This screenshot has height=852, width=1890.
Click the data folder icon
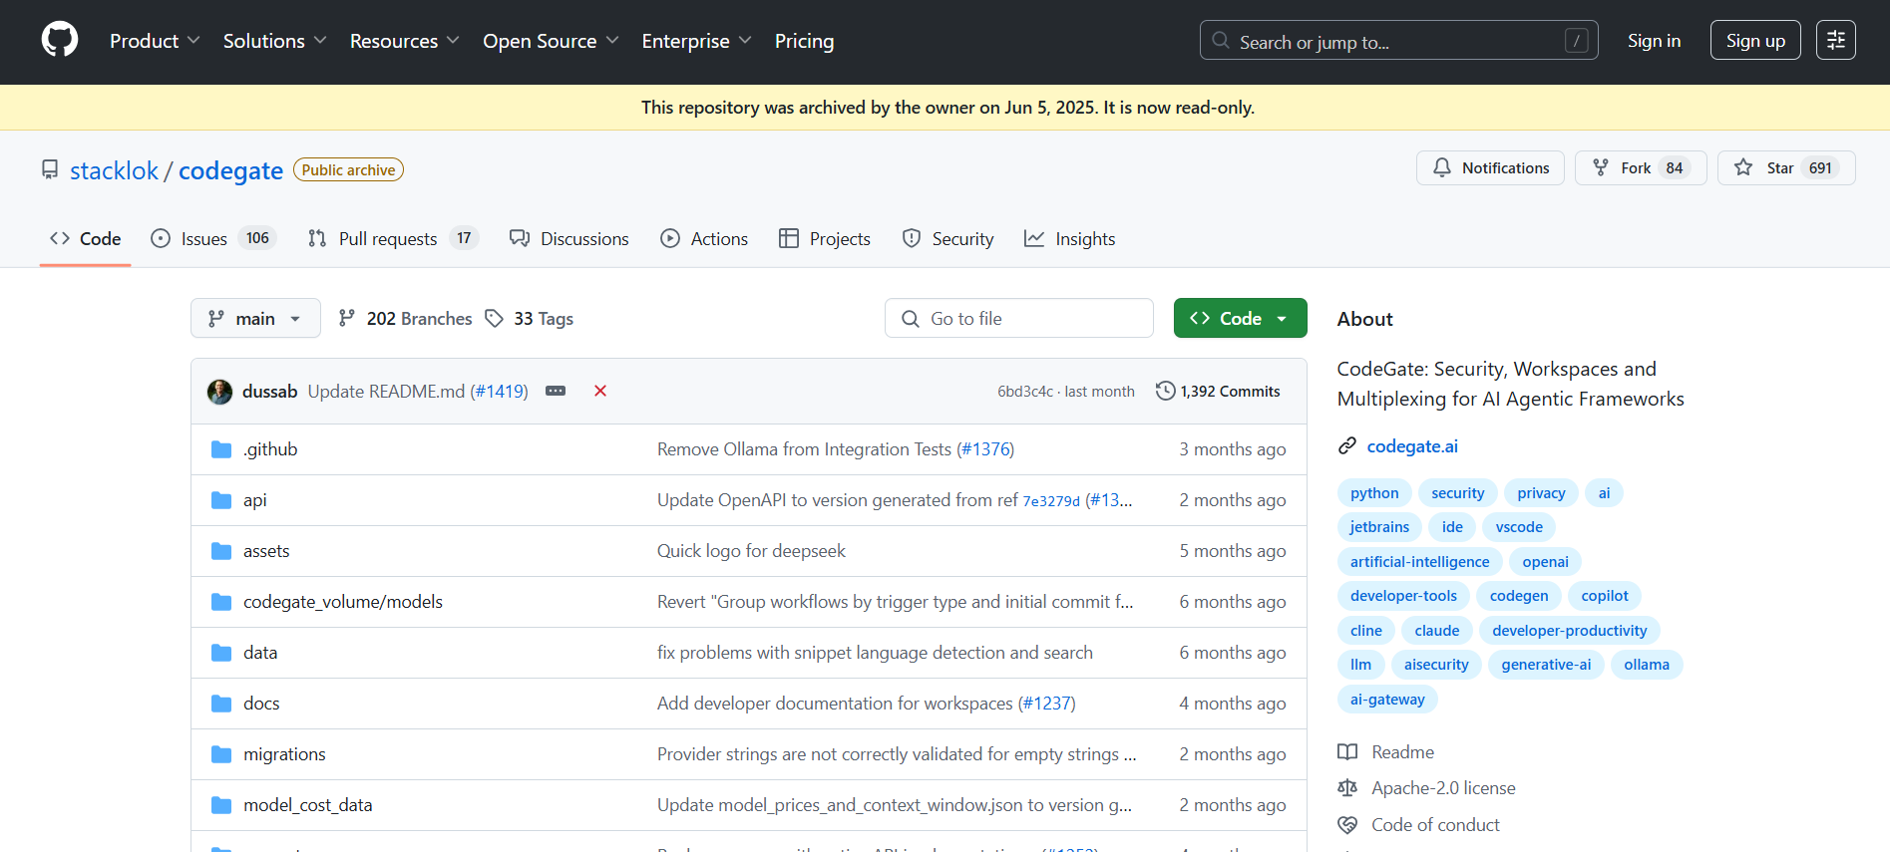[221, 653]
